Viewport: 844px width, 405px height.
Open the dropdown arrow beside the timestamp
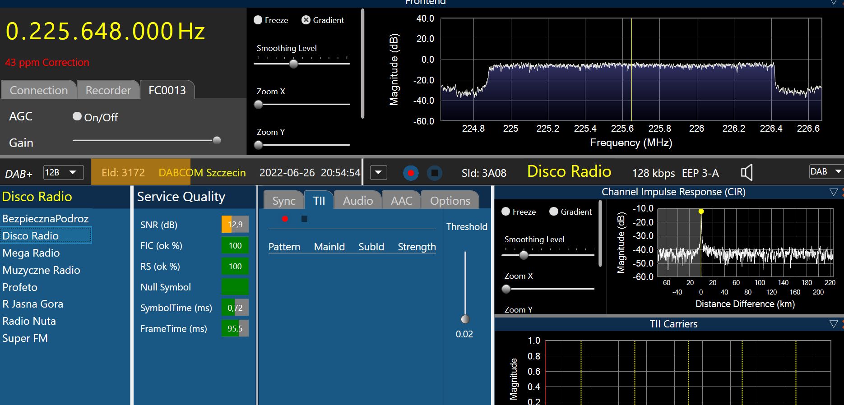pyautogui.click(x=378, y=173)
